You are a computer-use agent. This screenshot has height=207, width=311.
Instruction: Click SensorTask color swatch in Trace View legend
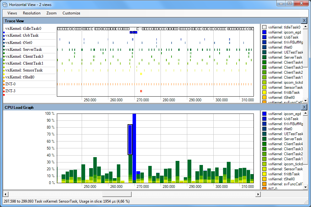point(264,88)
